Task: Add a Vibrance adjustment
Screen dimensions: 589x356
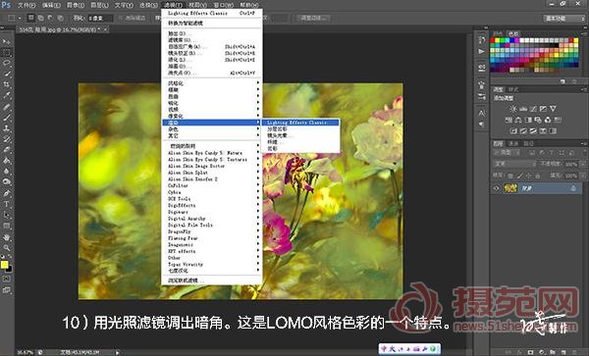Action: [553, 109]
